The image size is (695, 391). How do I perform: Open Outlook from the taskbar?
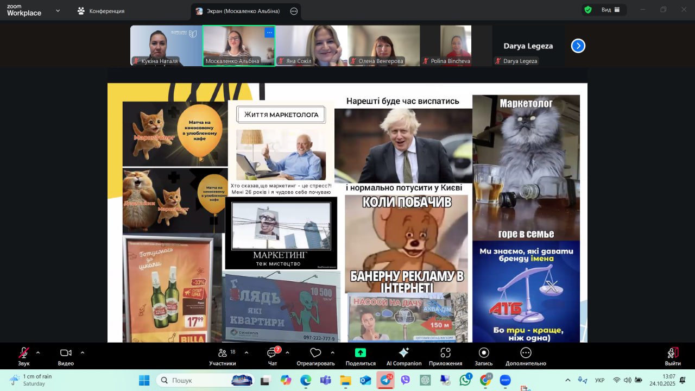point(365,380)
